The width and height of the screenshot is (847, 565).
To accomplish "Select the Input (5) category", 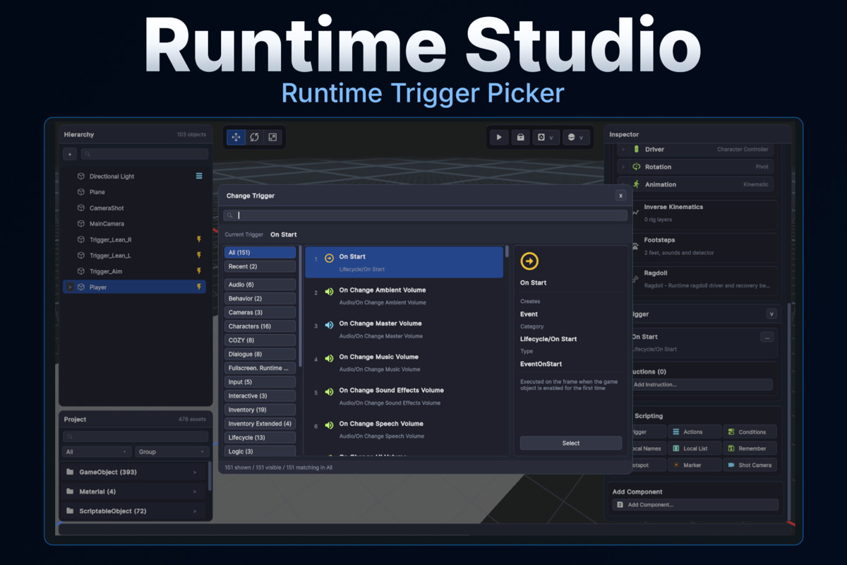I will [x=260, y=382].
